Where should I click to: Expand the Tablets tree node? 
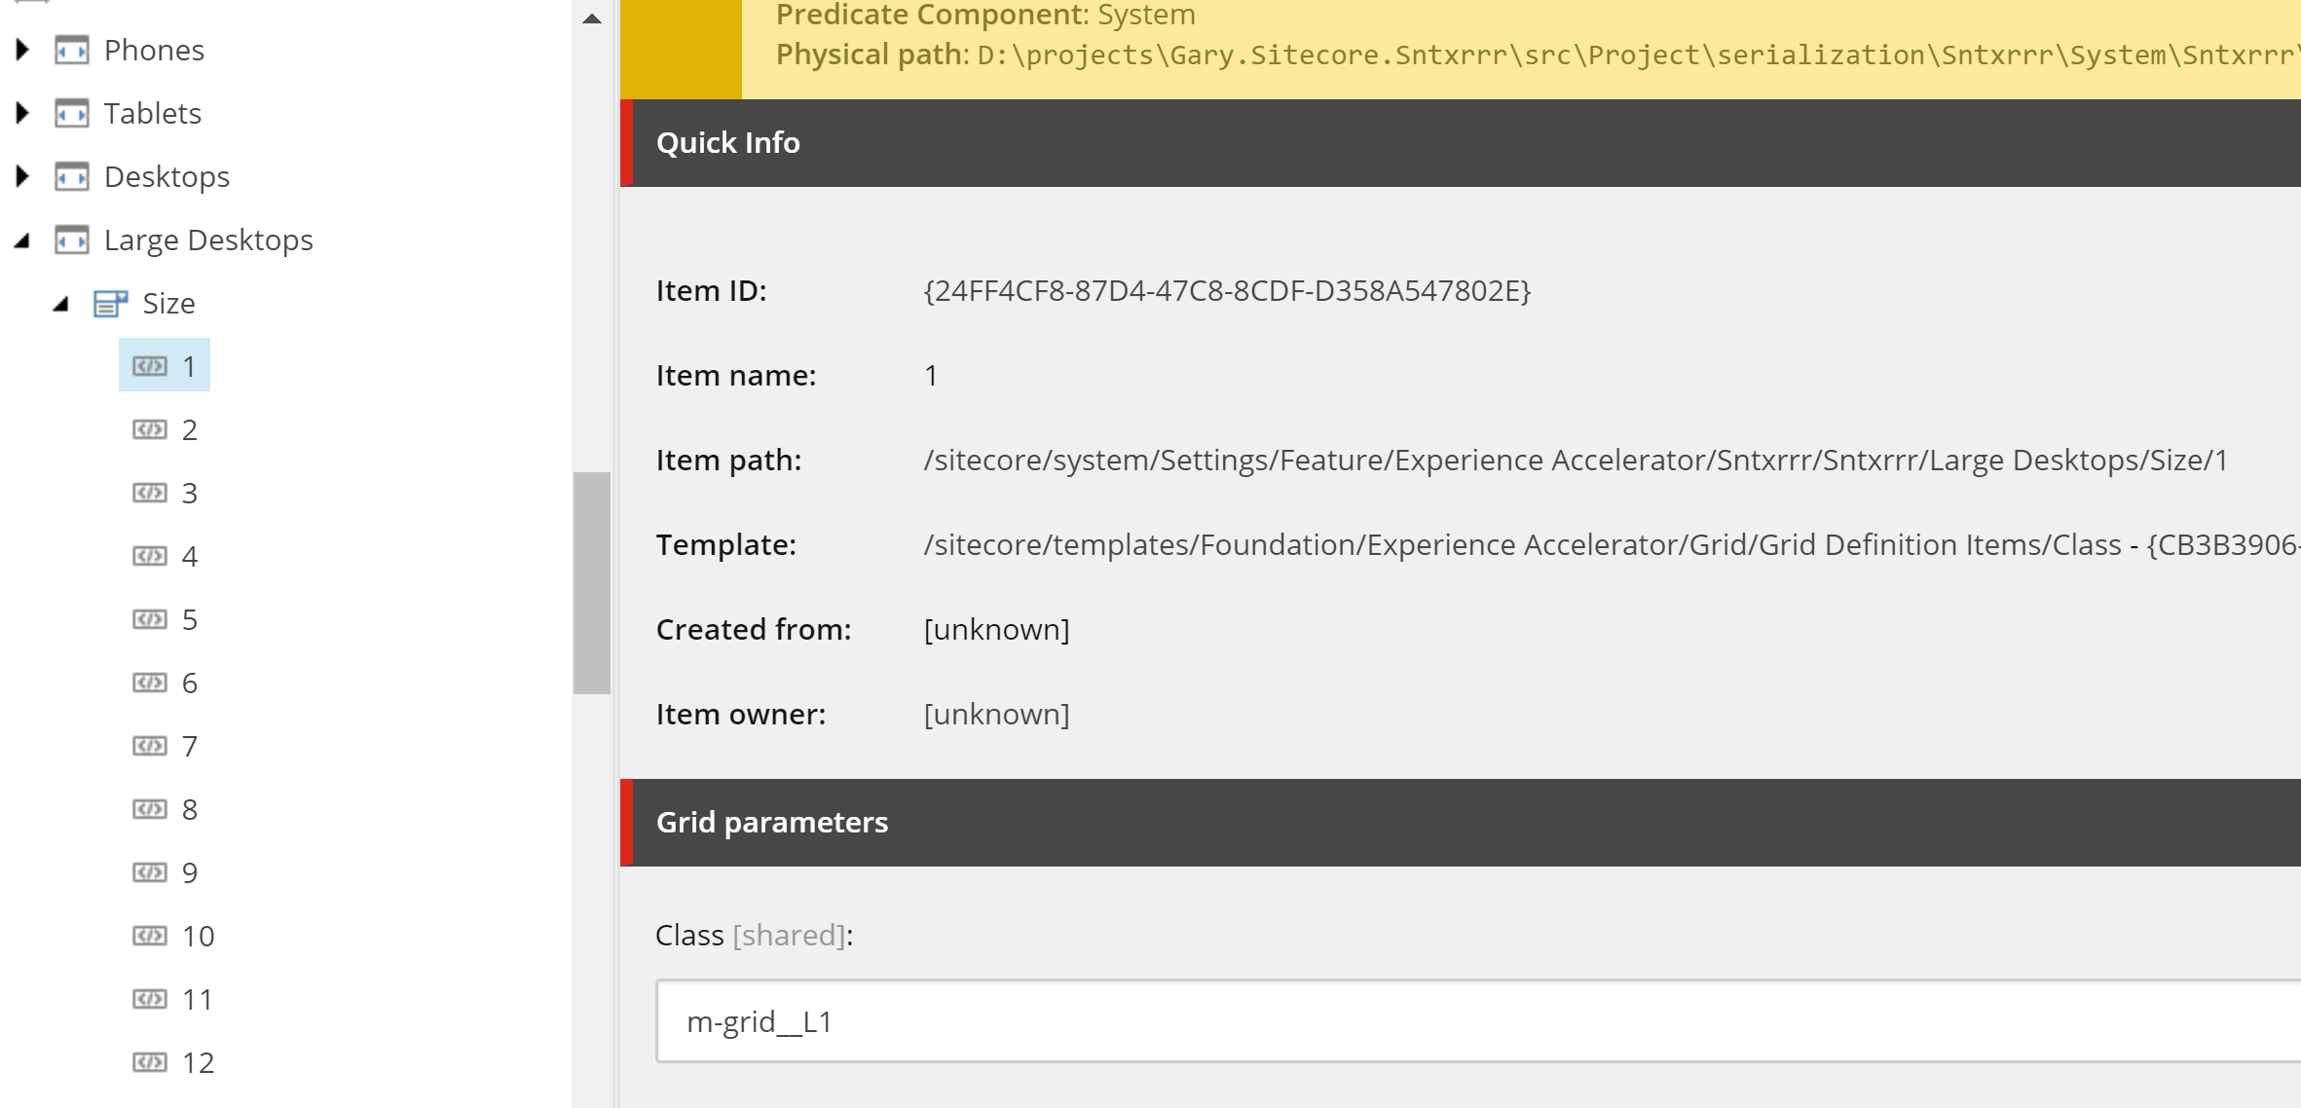(x=22, y=113)
